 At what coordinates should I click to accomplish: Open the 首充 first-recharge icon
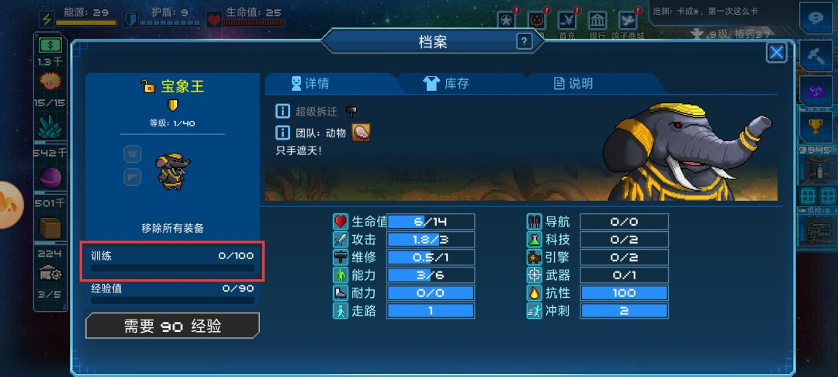pos(567,21)
